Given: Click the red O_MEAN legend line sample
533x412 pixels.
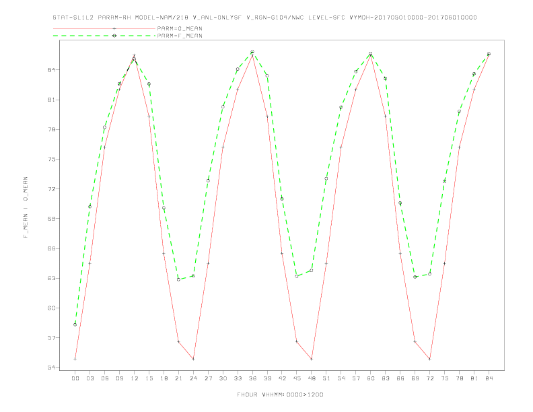Looking at the screenshot, I should [104, 28].
